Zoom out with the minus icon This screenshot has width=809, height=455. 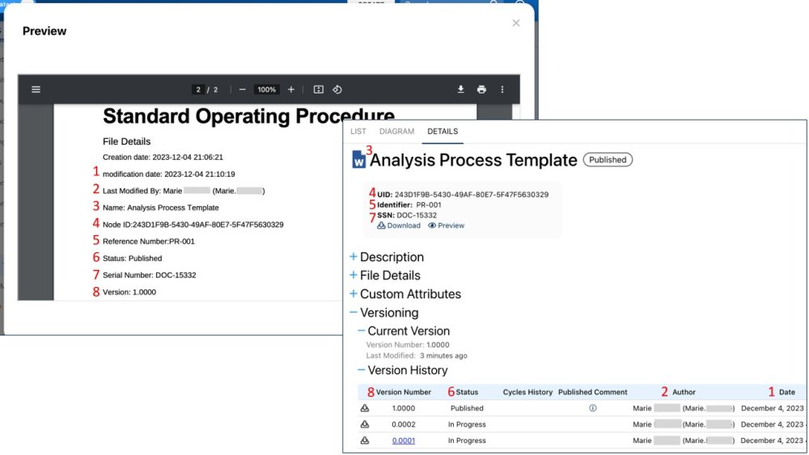(243, 90)
